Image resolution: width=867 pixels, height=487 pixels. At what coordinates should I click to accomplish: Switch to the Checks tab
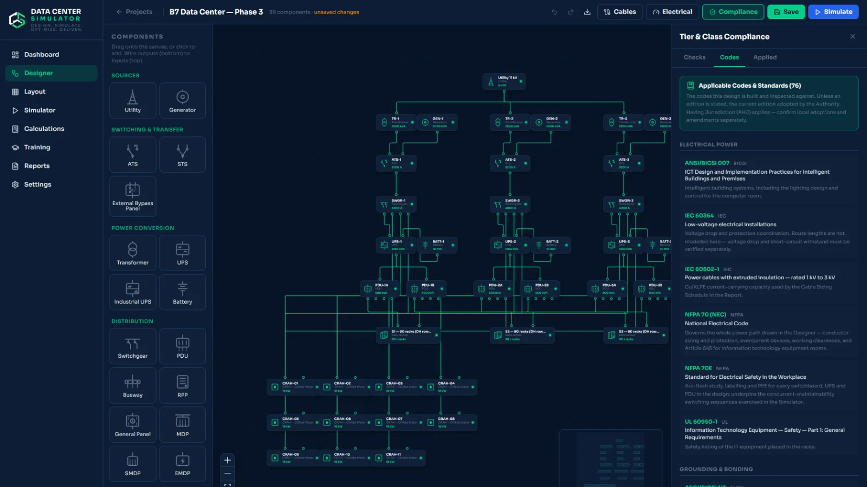(x=695, y=57)
